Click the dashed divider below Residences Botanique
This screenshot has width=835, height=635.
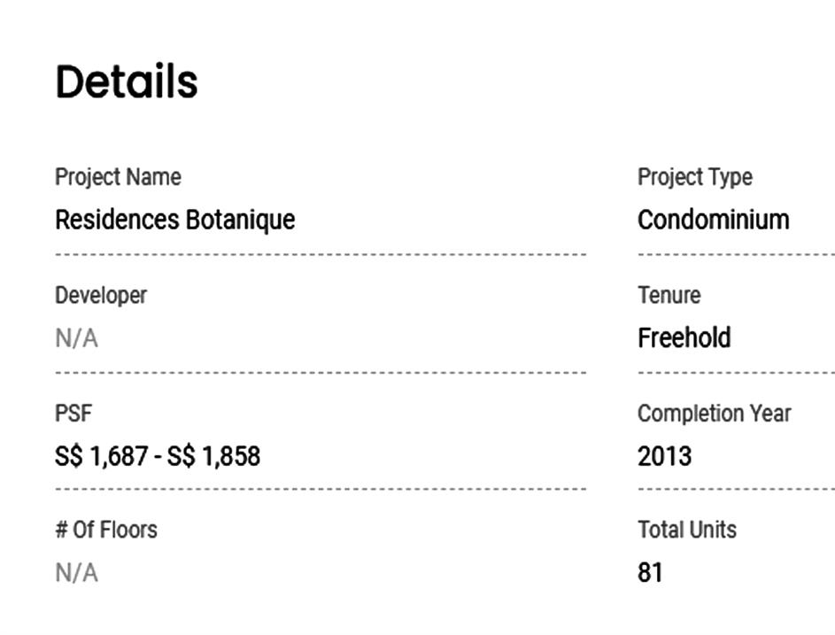tap(321, 254)
